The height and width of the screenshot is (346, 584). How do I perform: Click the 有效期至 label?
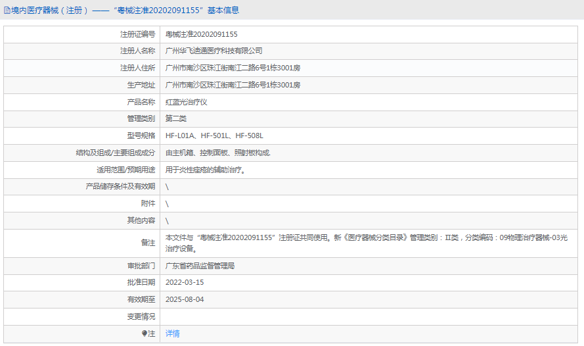[141, 299]
